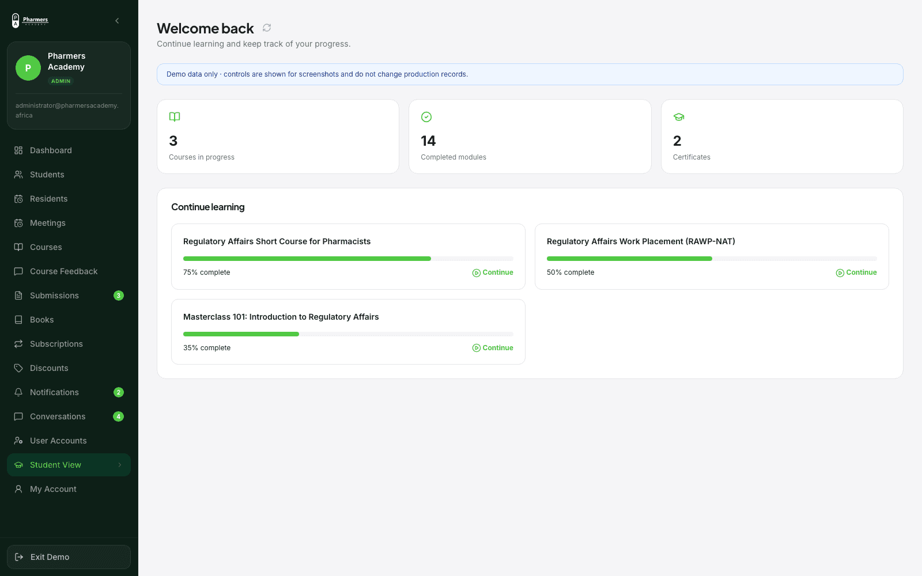
Task: Click the graduation cap icon on Certificates card
Action: 679,117
